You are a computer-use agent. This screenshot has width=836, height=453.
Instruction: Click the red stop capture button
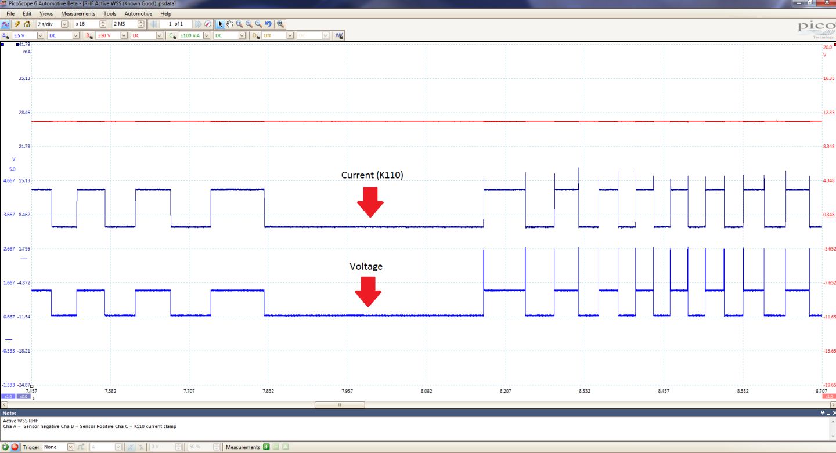click(x=15, y=447)
